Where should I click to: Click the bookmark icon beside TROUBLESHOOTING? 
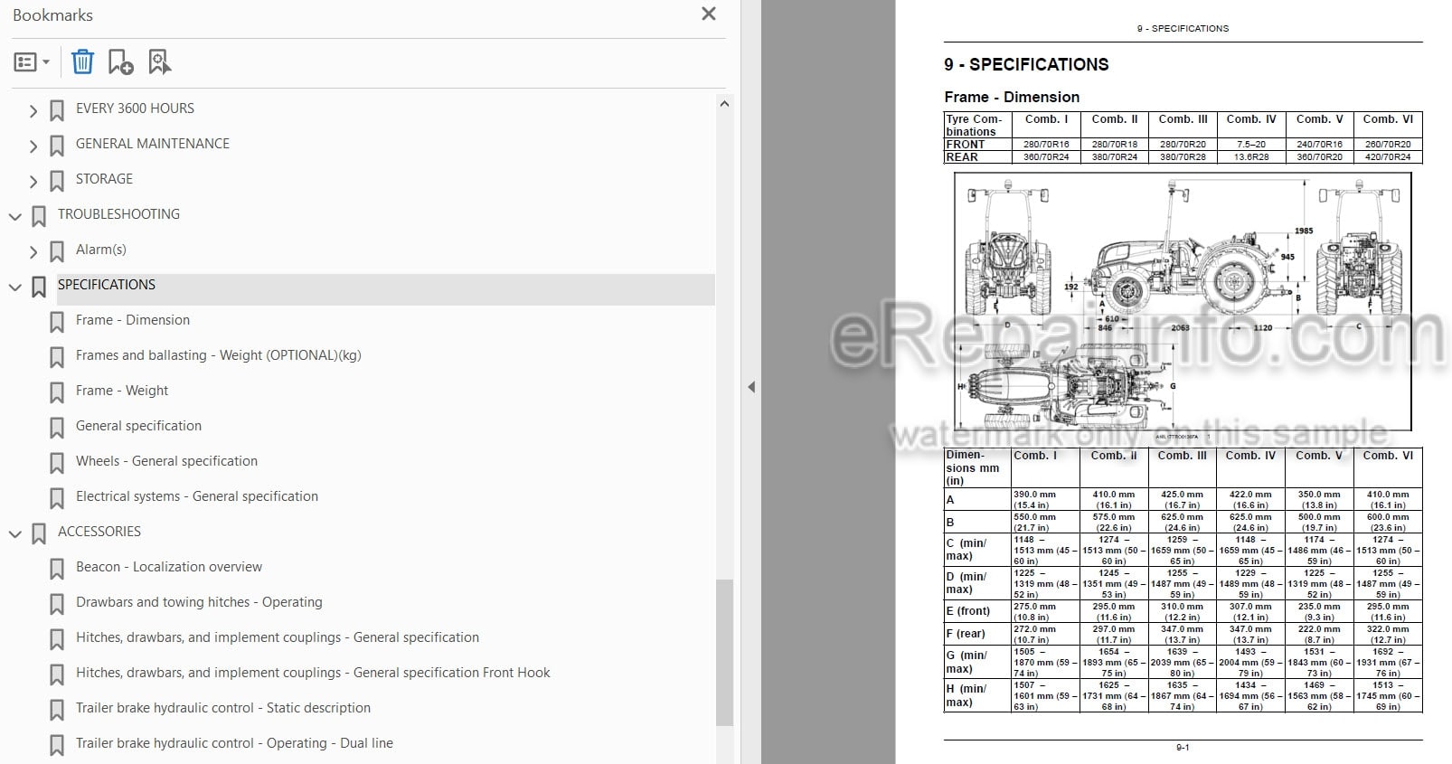pyautogui.click(x=39, y=216)
